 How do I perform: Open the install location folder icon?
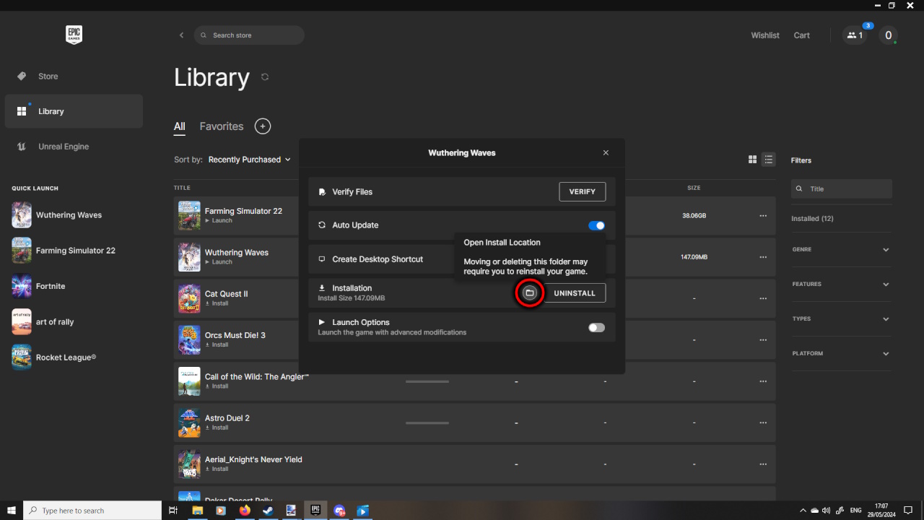529,293
